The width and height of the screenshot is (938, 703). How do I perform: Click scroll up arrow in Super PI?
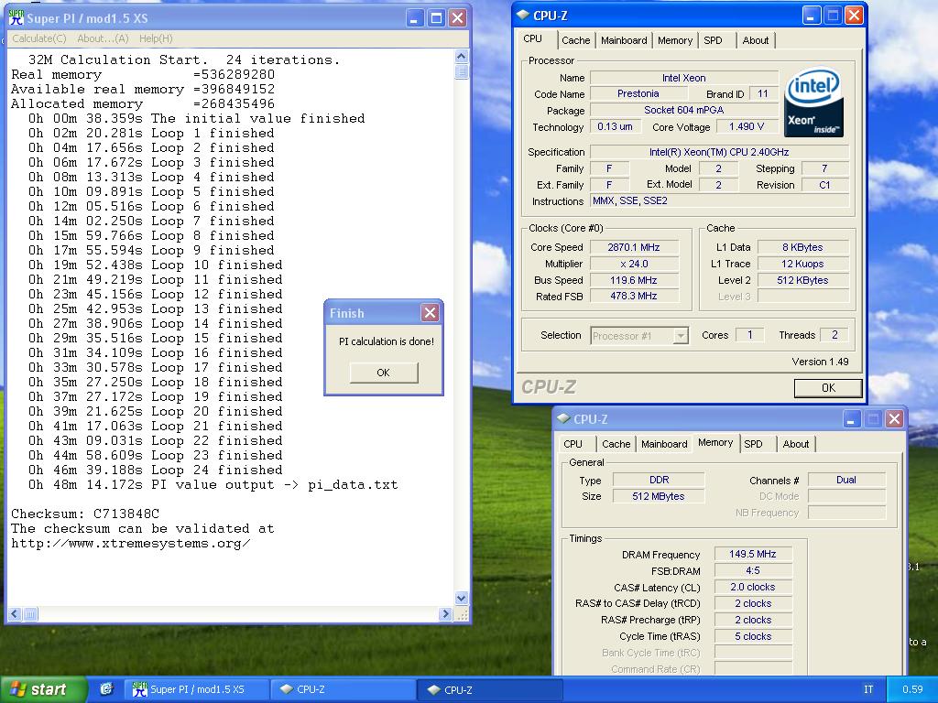[462, 56]
